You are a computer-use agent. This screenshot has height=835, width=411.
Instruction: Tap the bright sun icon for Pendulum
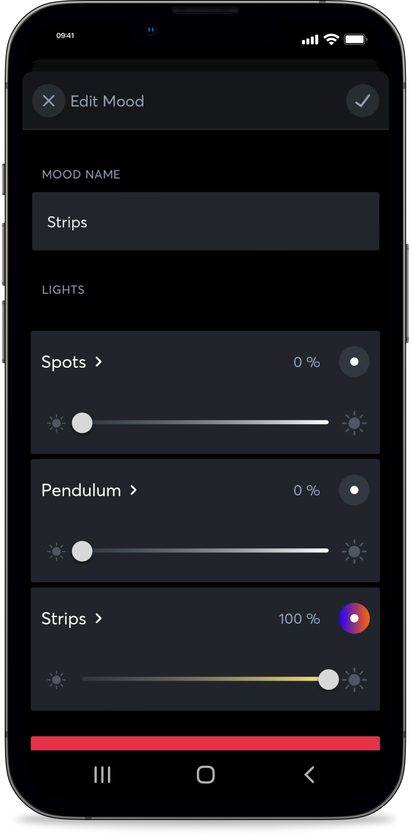[354, 551]
